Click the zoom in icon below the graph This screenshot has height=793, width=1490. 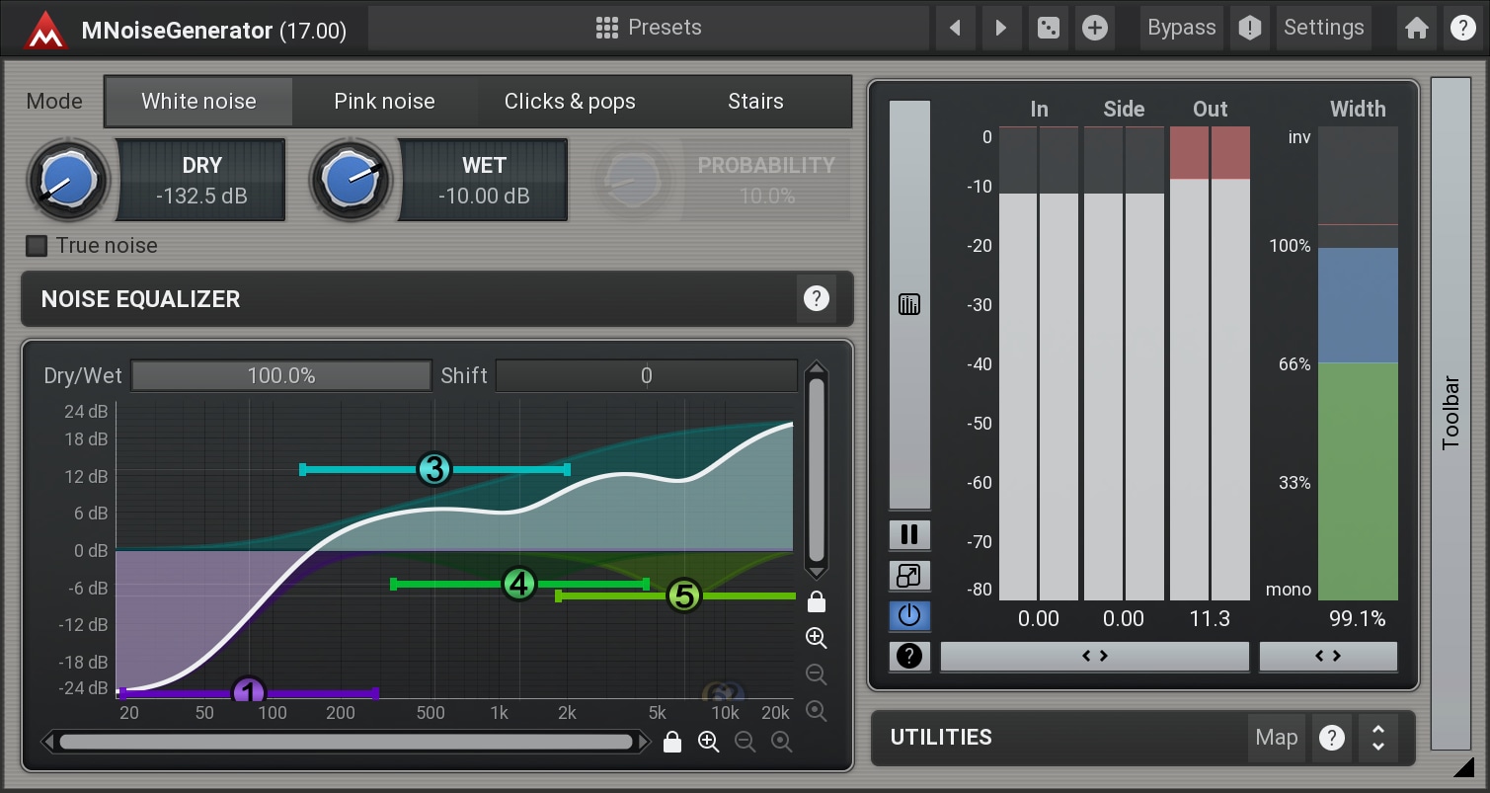(708, 742)
